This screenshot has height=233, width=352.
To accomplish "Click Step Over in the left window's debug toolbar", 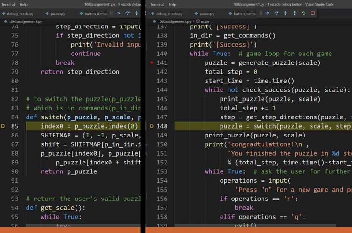I will point(127,13).
